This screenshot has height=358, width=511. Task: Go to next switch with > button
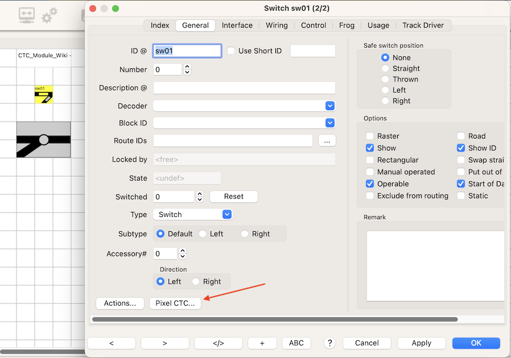click(165, 343)
